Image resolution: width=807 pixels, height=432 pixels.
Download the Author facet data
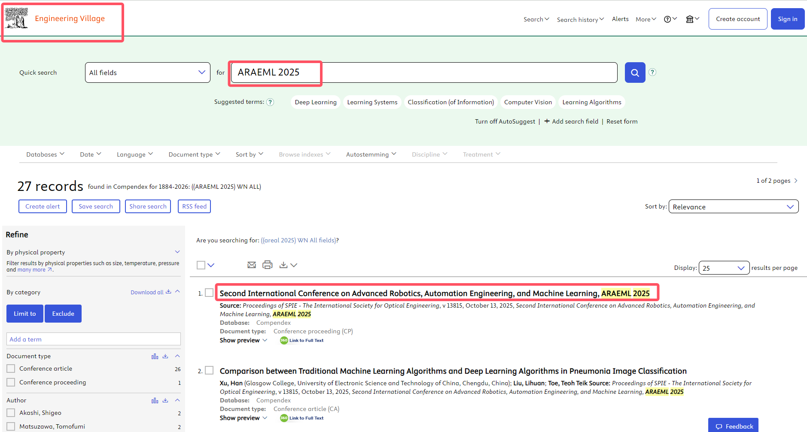(165, 401)
